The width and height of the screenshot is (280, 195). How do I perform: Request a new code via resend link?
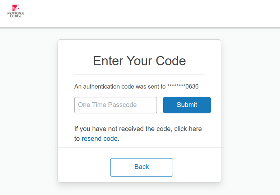pos(100,138)
